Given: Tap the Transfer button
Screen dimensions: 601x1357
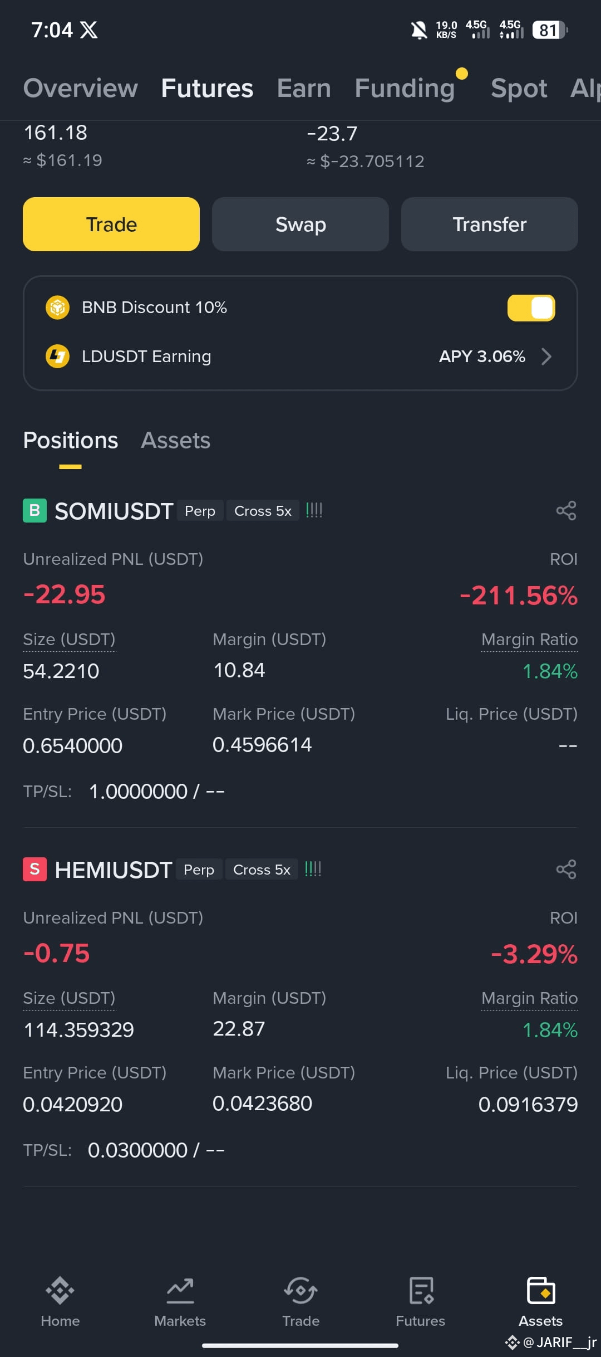Looking at the screenshot, I should pos(490,224).
